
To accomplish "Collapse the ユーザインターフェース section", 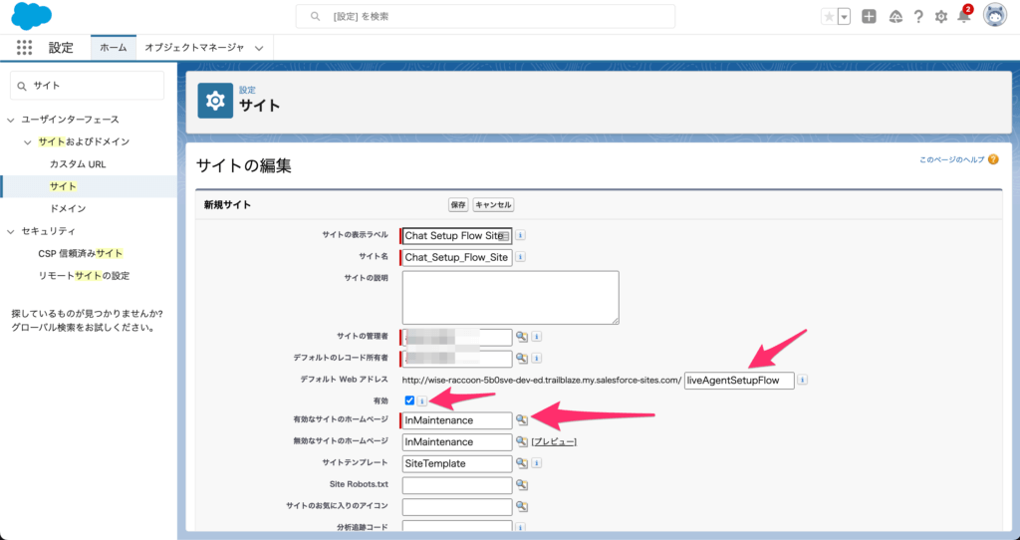I will click(10, 120).
